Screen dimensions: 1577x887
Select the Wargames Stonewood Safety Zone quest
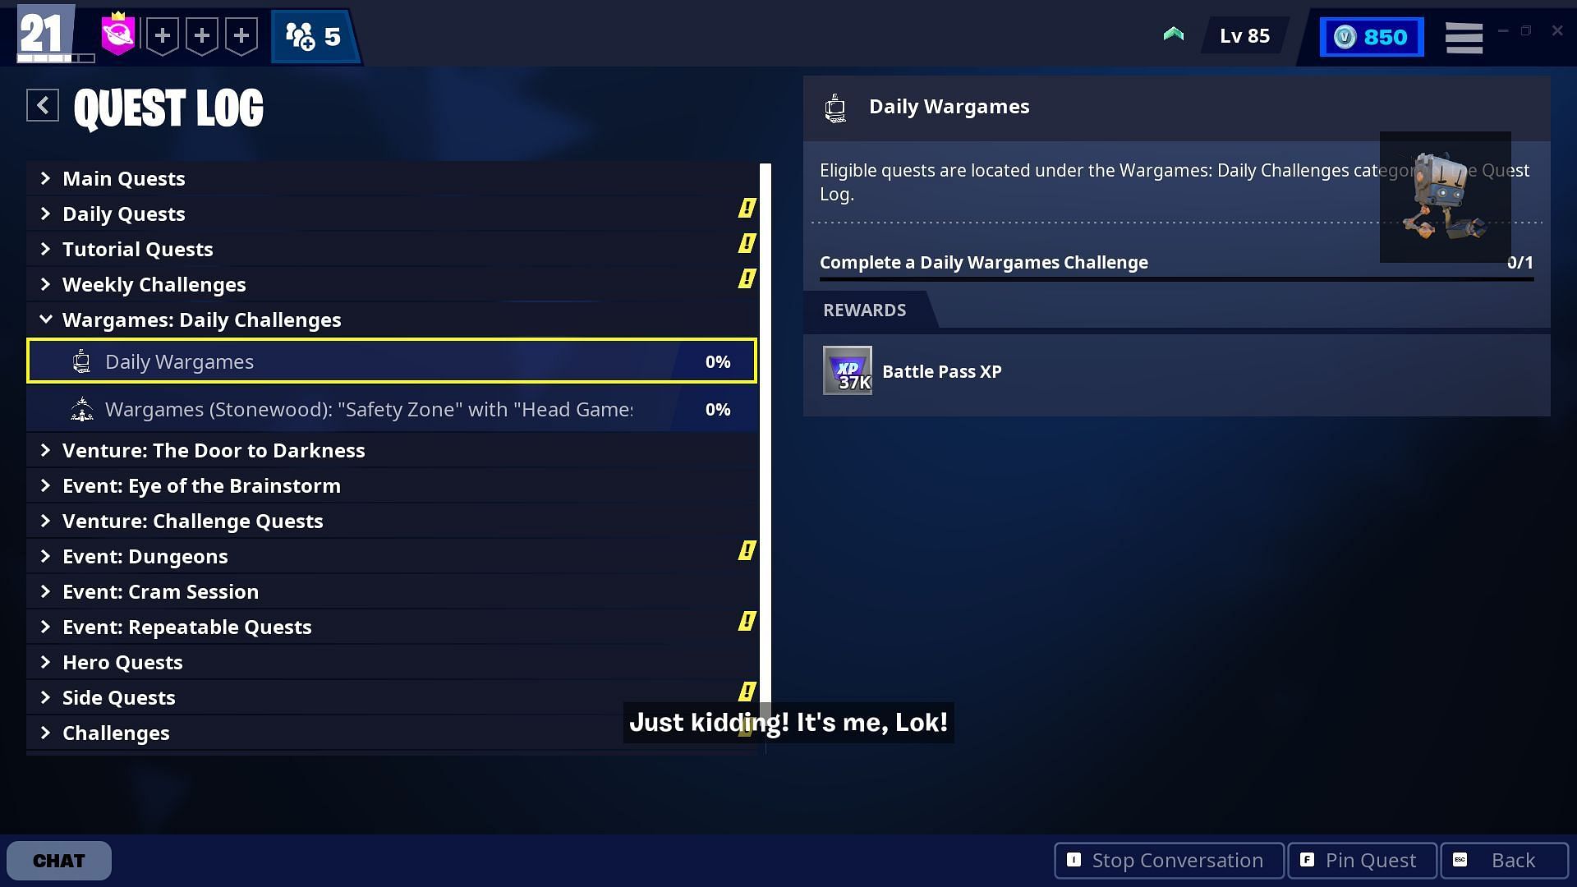(x=391, y=408)
